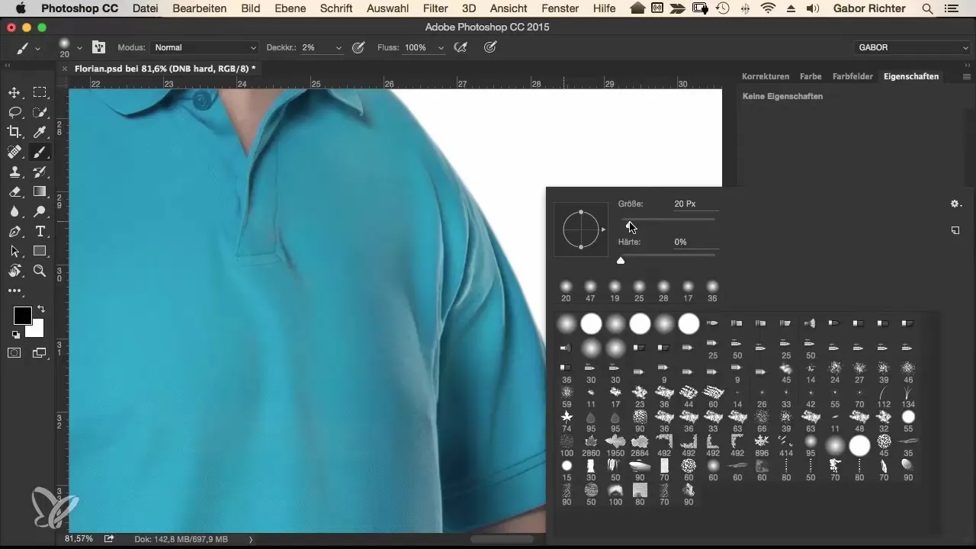Open the Modus blend mode dropdown
This screenshot has width=976, height=549.
click(204, 47)
